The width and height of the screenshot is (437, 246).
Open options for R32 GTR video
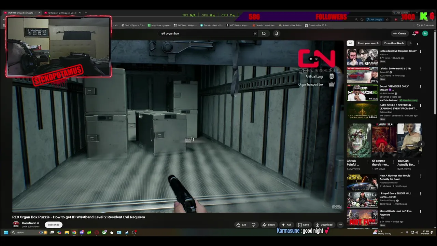tap(420, 69)
